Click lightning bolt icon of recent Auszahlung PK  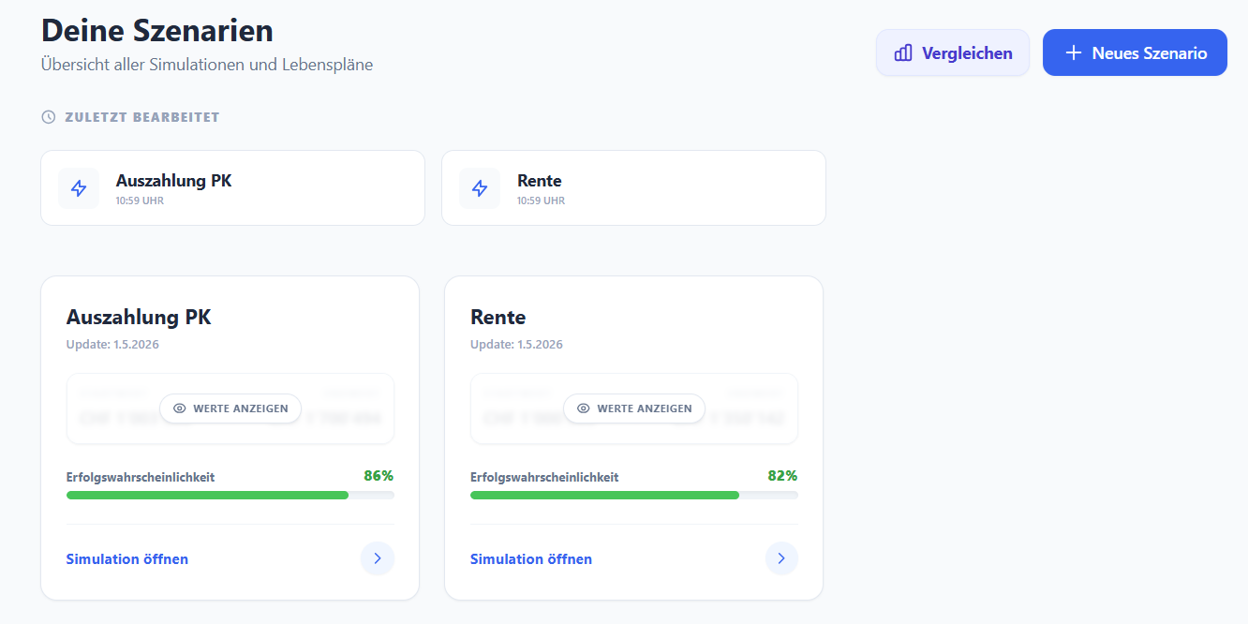coord(79,188)
